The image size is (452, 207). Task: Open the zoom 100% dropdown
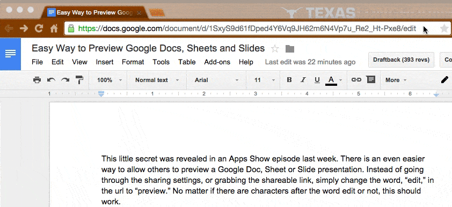[110, 80]
